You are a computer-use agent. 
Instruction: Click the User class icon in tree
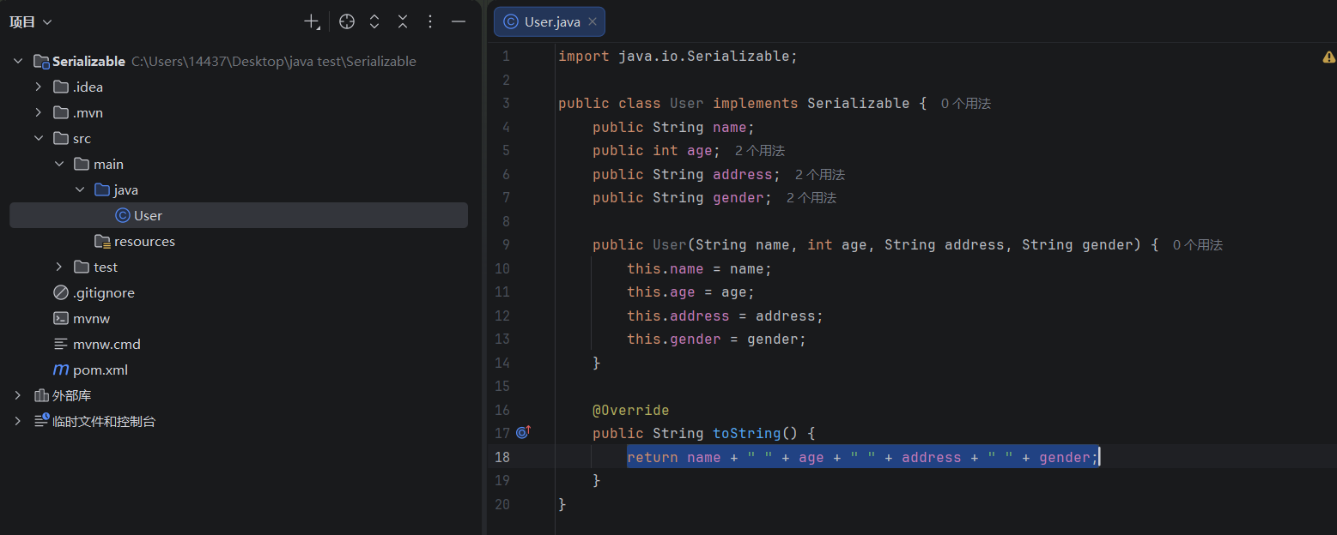click(122, 215)
